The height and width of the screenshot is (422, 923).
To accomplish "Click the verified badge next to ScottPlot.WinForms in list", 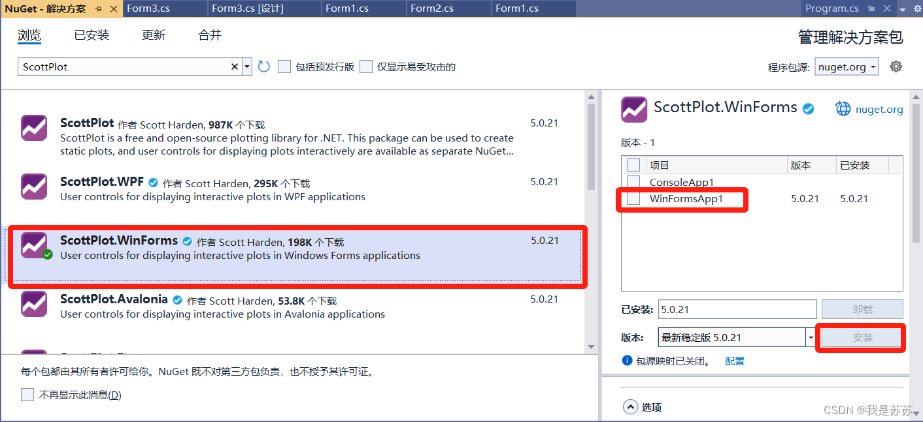I will tap(188, 241).
